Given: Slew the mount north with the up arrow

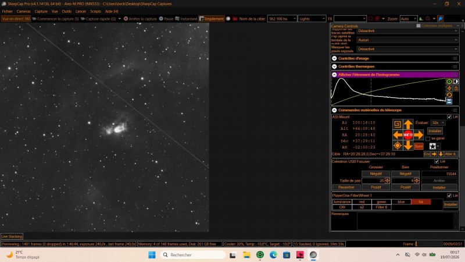Looking at the screenshot, I should [x=408, y=124].
